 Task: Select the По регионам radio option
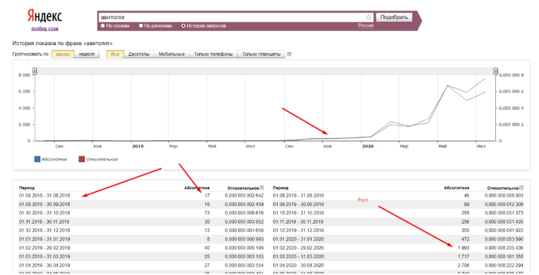pos(141,26)
